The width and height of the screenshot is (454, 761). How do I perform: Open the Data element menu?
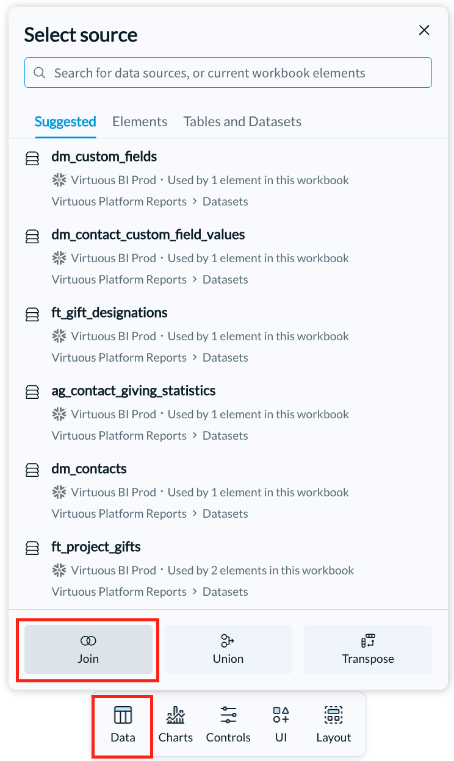coord(123,724)
